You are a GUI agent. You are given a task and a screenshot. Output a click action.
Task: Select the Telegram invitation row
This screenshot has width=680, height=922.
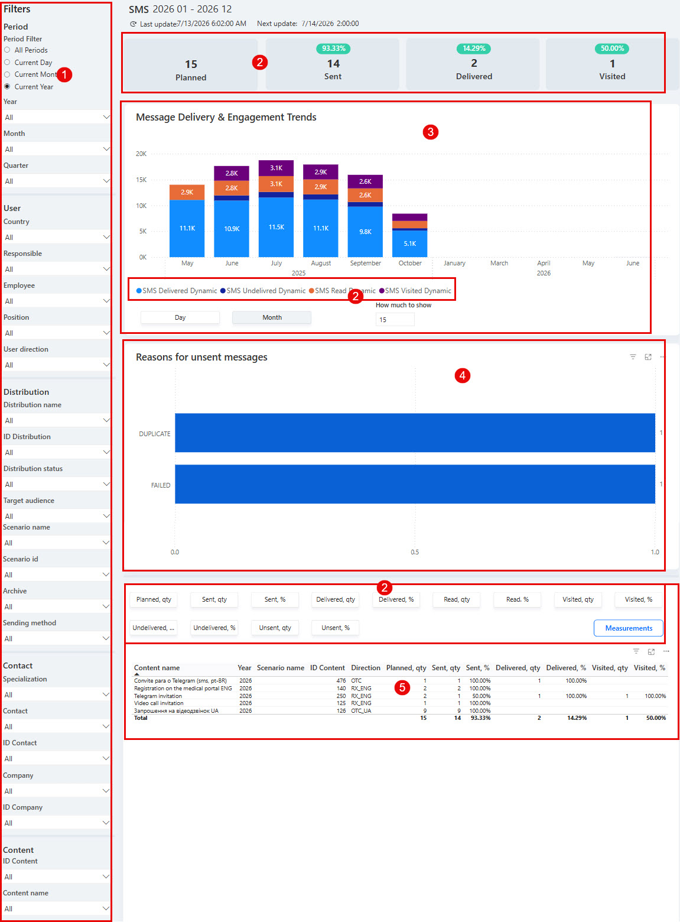click(x=400, y=696)
